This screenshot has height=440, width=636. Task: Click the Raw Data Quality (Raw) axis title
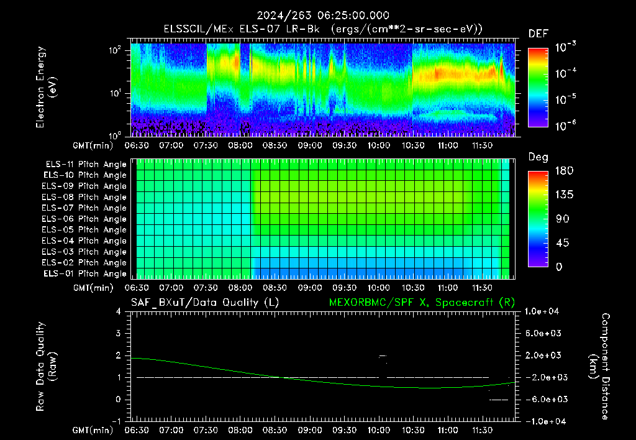46,367
